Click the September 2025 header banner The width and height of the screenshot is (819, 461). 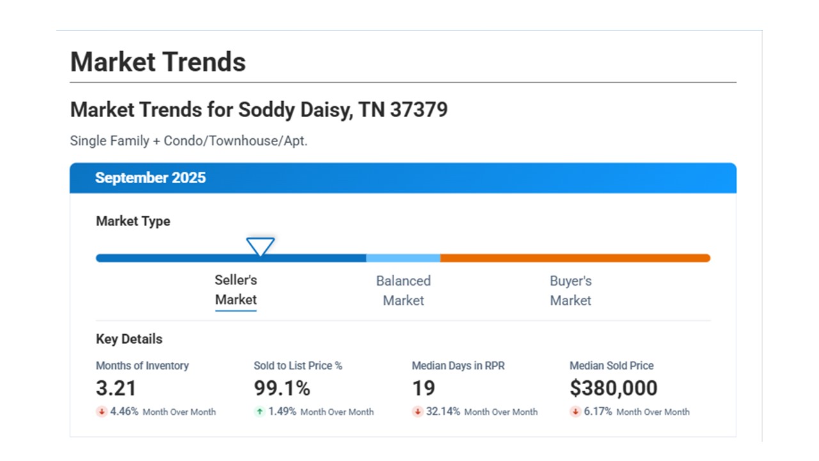click(x=403, y=178)
